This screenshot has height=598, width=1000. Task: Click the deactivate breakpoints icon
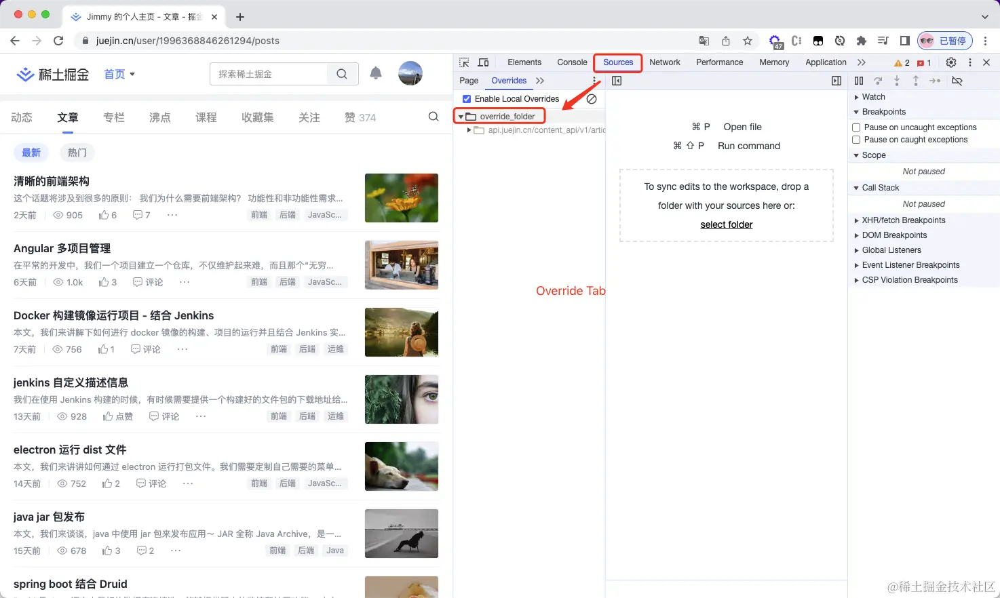coord(957,81)
